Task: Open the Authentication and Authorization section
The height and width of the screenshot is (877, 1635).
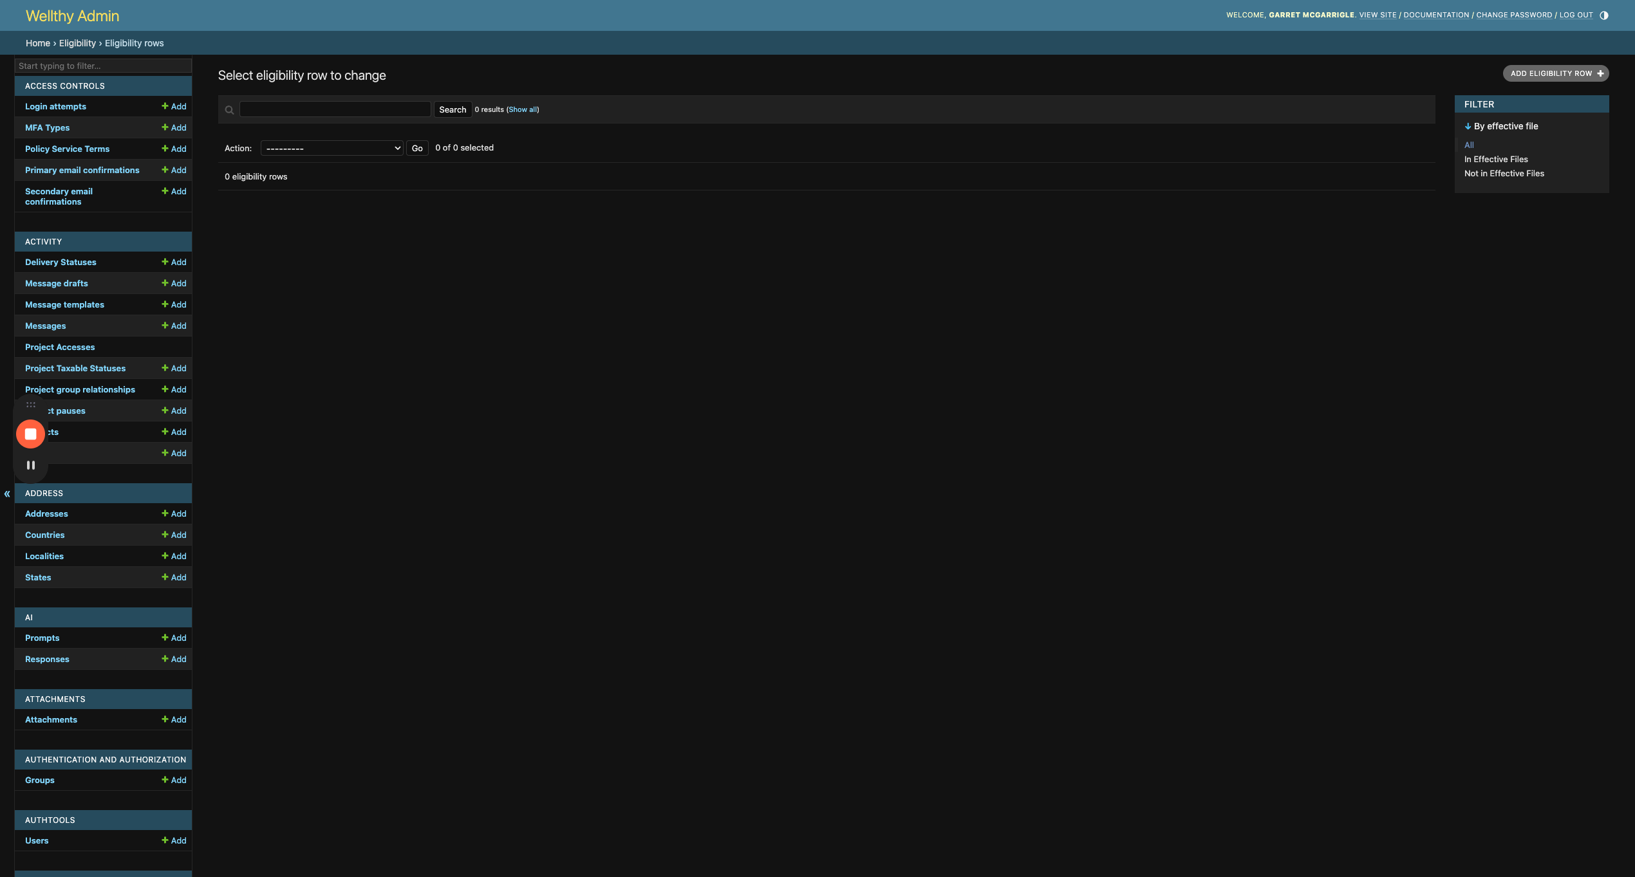Action: tap(106, 759)
